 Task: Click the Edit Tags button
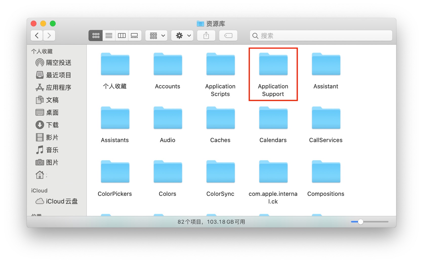pos(228,36)
